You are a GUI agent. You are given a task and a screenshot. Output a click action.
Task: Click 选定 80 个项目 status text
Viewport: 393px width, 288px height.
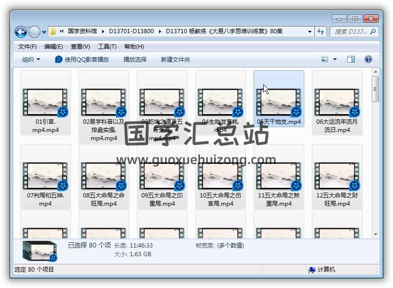34,270
